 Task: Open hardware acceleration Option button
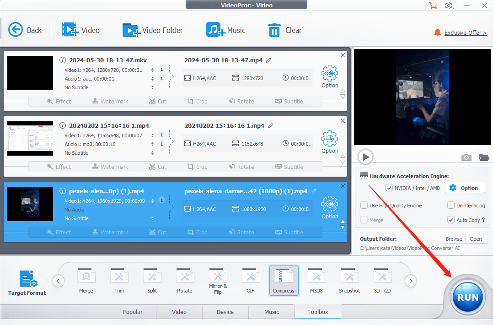coord(465,188)
